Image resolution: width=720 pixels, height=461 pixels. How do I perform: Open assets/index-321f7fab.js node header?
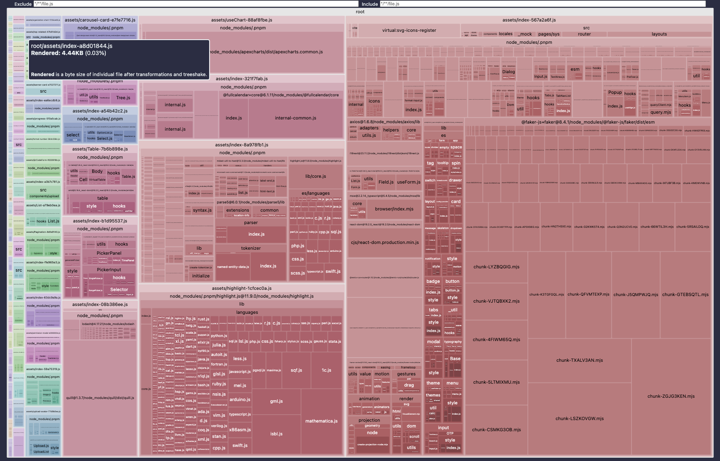[242, 79]
